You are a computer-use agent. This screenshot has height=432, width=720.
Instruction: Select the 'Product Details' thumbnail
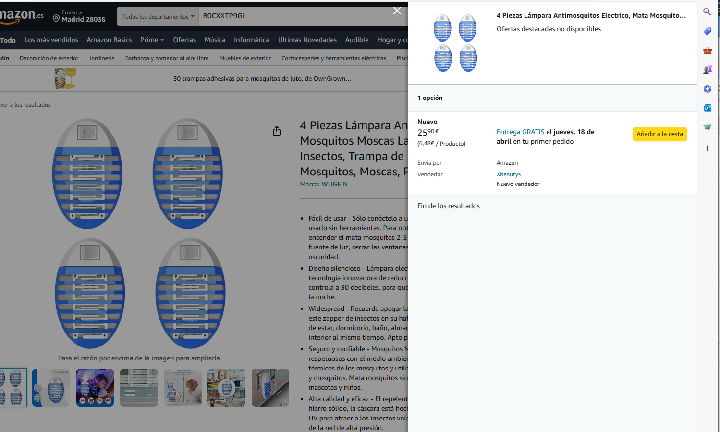coord(51,387)
